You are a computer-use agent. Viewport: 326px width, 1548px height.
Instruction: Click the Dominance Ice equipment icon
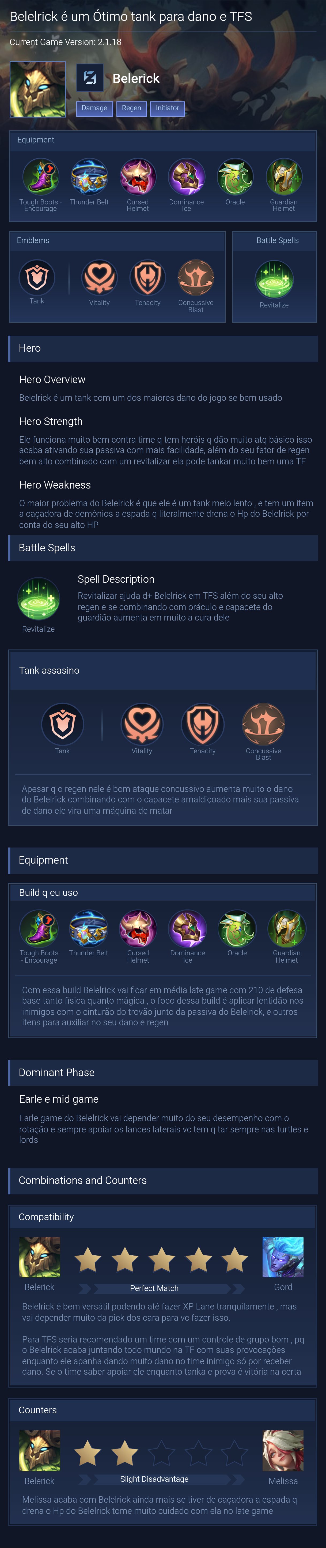(x=186, y=177)
